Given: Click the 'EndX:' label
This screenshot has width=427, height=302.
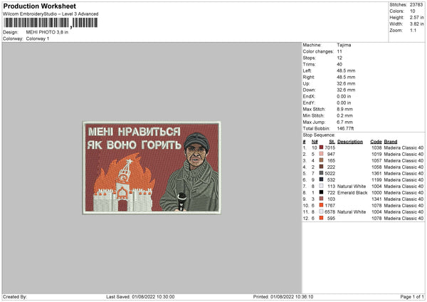Looking at the screenshot, I should (x=309, y=96).
